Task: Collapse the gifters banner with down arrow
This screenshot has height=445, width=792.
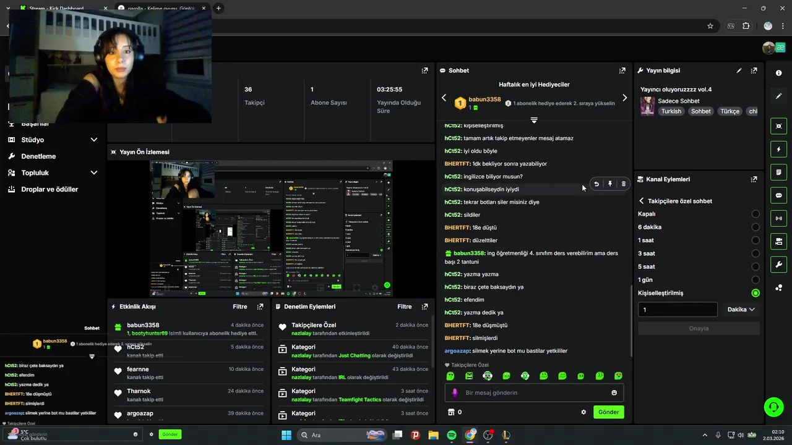Action: tap(534, 120)
